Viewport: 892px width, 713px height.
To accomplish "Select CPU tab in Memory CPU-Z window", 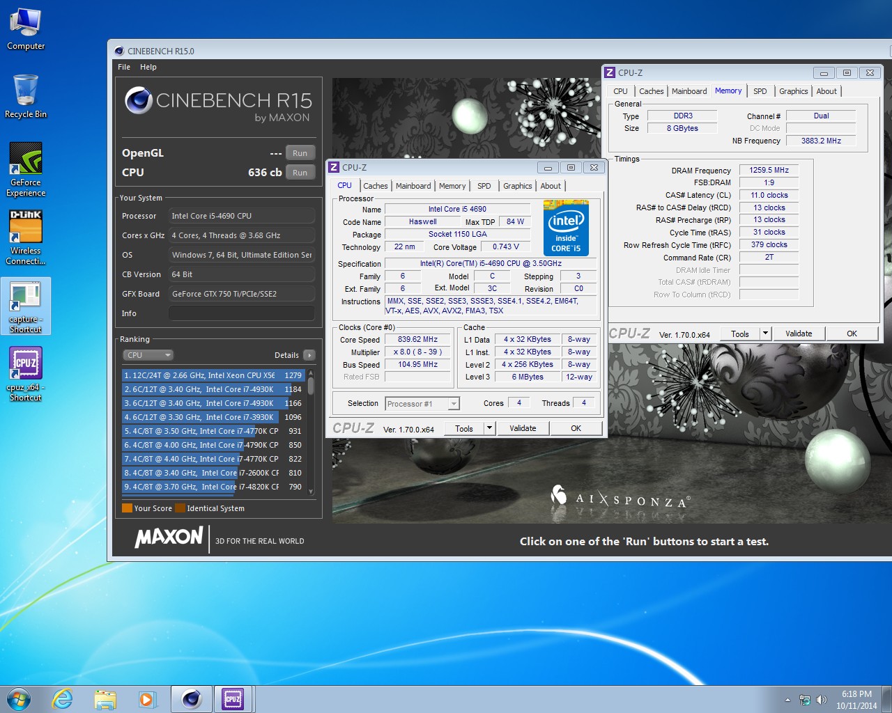I will click(620, 91).
